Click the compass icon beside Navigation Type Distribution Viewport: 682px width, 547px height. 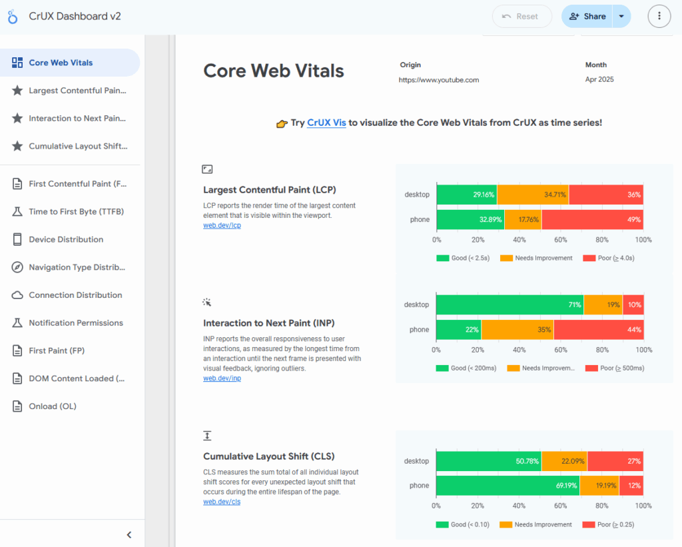[17, 267]
